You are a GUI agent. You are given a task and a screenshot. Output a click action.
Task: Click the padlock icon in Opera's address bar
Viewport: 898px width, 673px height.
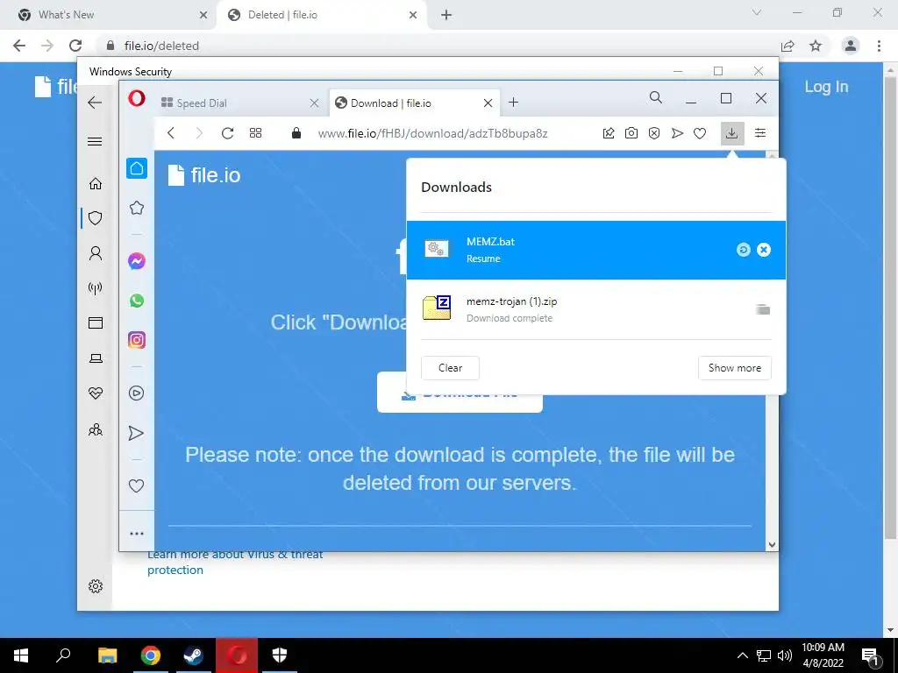(296, 133)
